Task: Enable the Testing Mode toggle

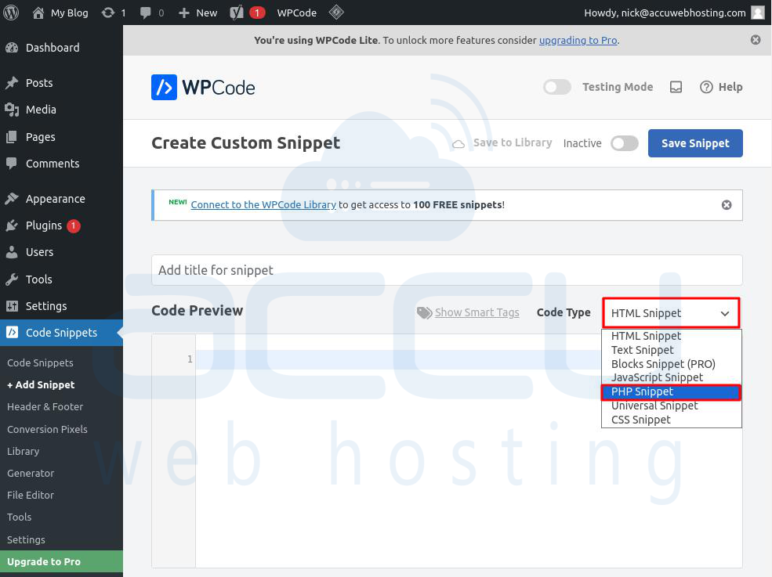Action: (557, 87)
